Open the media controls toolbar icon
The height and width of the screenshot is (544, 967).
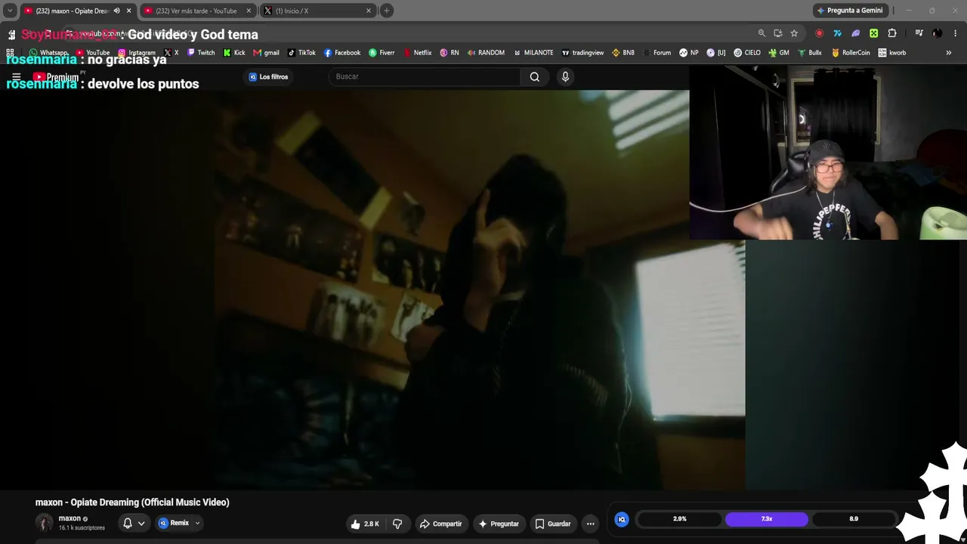[x=919, y=33]
